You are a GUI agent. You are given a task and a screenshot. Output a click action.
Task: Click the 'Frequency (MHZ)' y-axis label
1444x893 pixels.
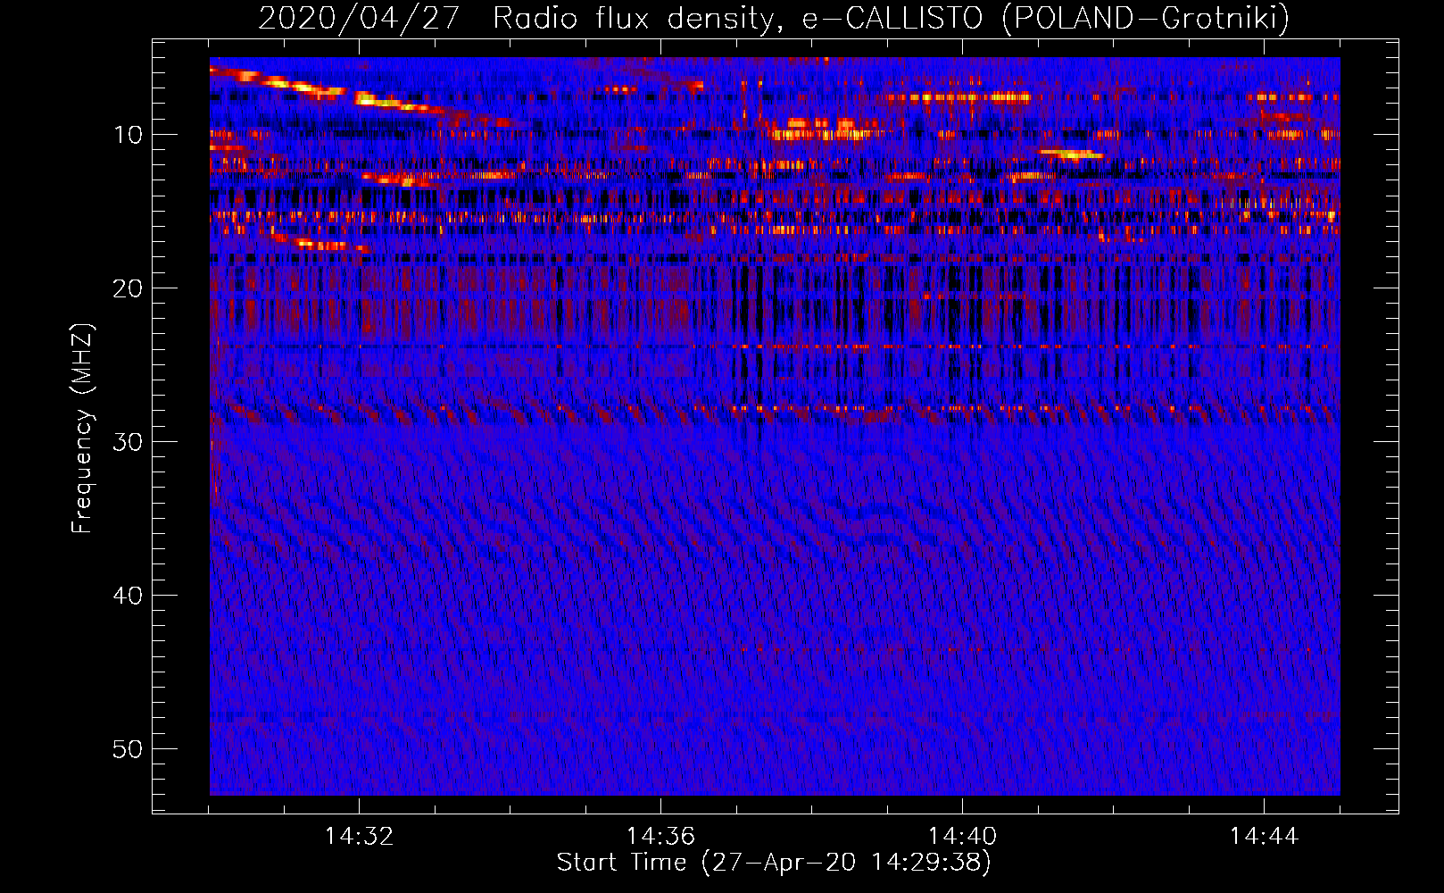tap(82, 429)
